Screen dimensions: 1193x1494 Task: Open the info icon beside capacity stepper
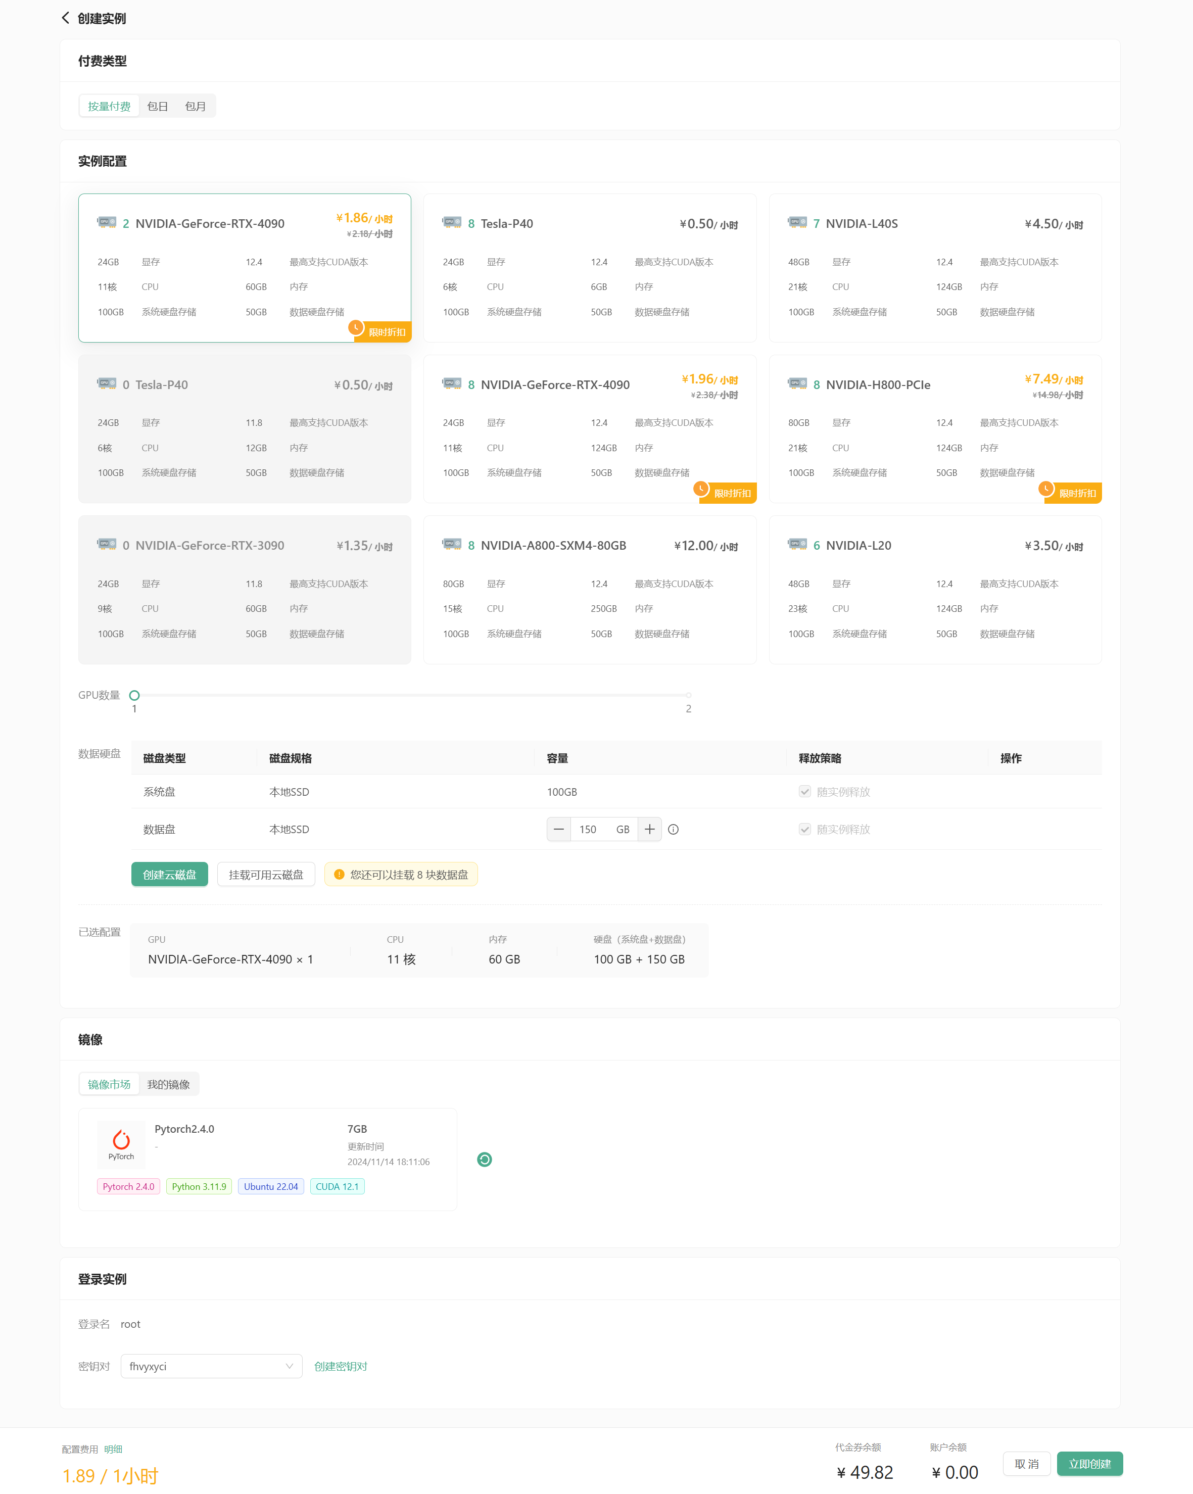[673, 830]
